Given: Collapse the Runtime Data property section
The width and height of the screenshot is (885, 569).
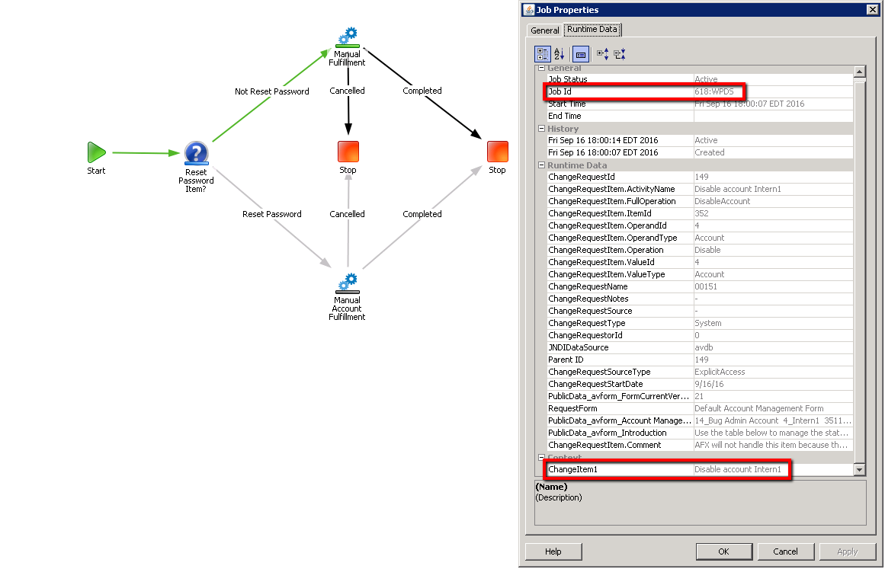Looking at the screenshot, I should click(x=541, y=165).
